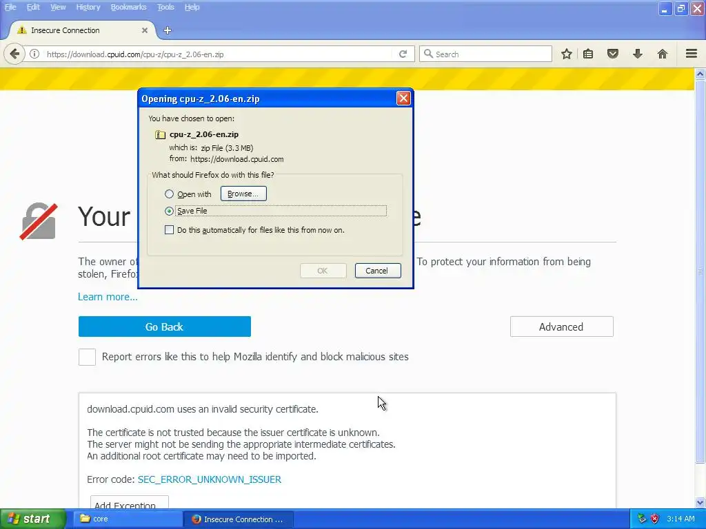The width and height of the screenshot is (706, 529).
Task: Close the Insecure Connection tab
Action: (145, 30)
